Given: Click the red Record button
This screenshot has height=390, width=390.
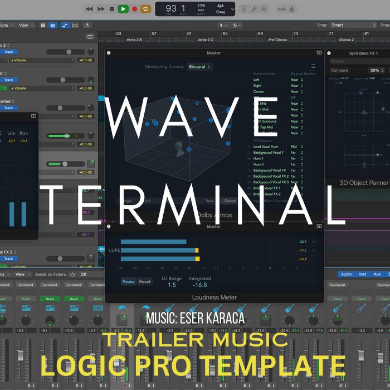Looking at the screenshot, I should coord(135,9).
